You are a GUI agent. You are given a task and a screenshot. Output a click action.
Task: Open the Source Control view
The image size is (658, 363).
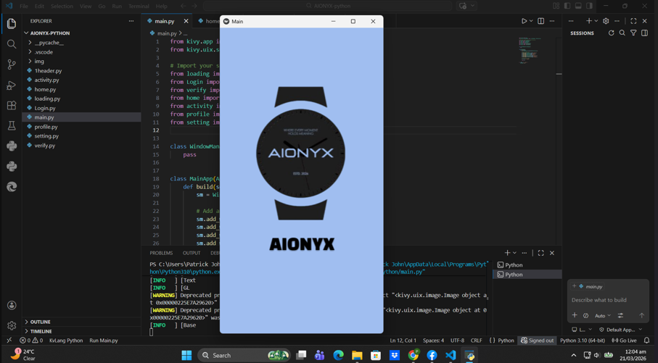tap(12, 64)
